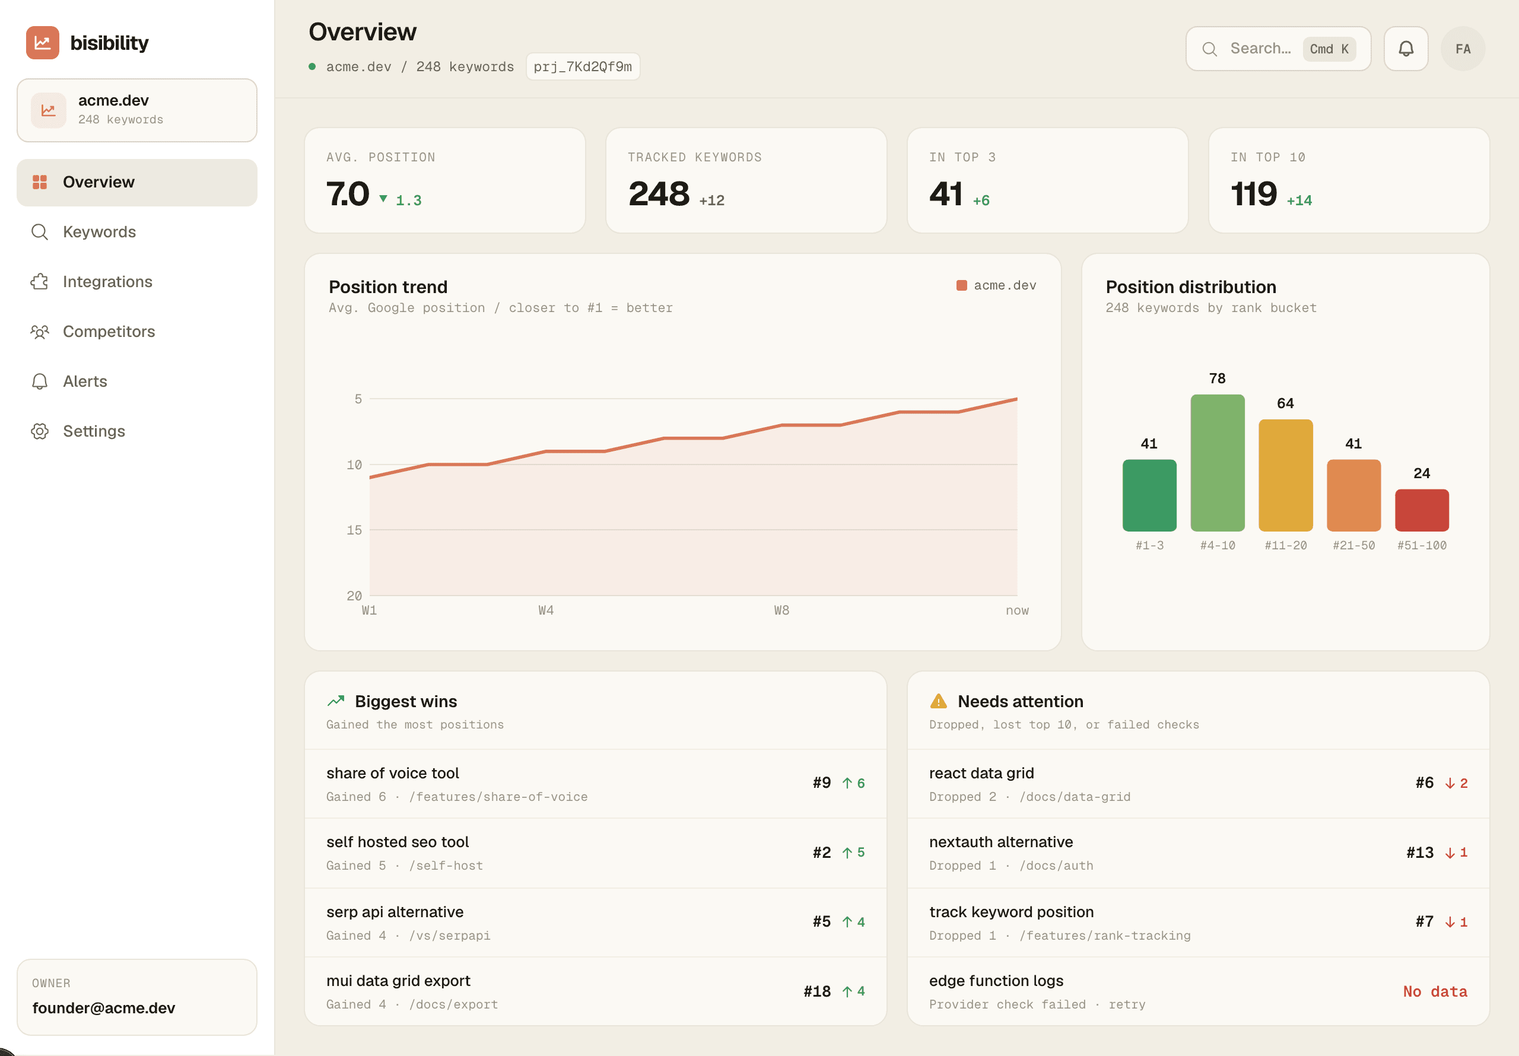Click the '/docs/data-grid' path text
This screenshot has height=1056, width=1519.
tap(1075, 797)
